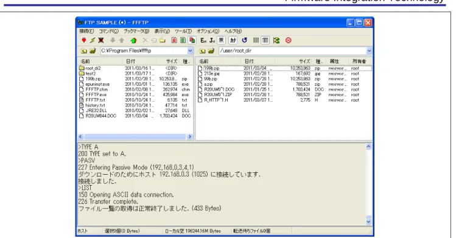Viewport: 456px width, 238px height.
Task: Click the Delete X toolbar icon
Action: coord(145,40)
